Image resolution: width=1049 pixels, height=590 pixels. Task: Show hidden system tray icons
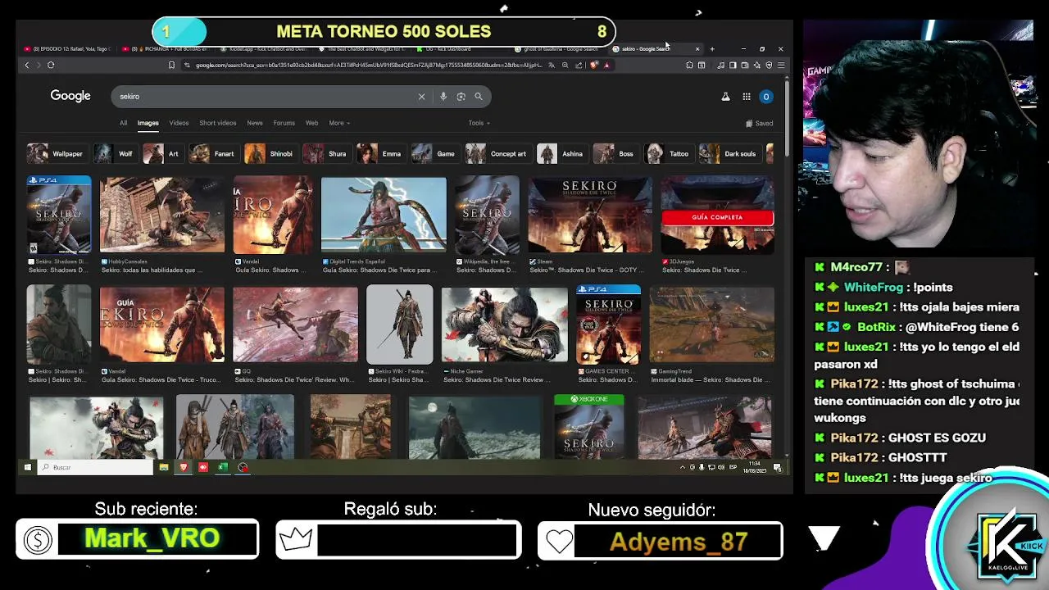pos(682,467)
